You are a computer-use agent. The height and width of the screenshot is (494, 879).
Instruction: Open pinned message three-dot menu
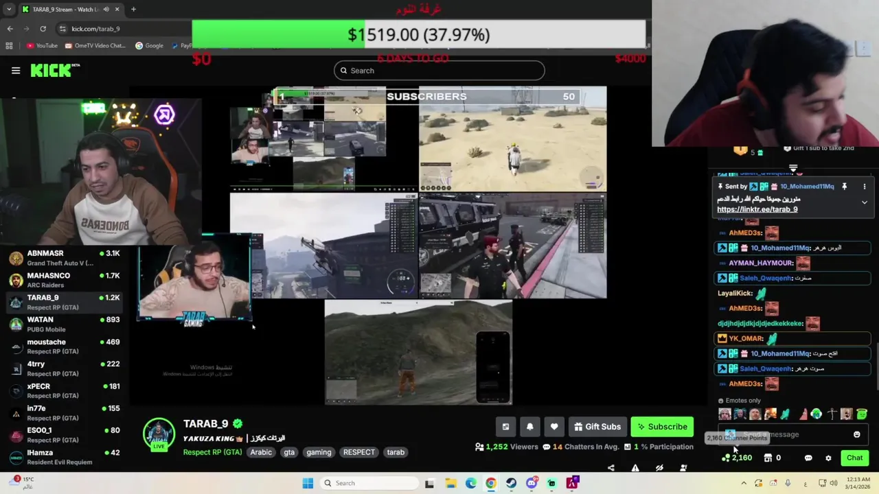click(x=865, y=187)
